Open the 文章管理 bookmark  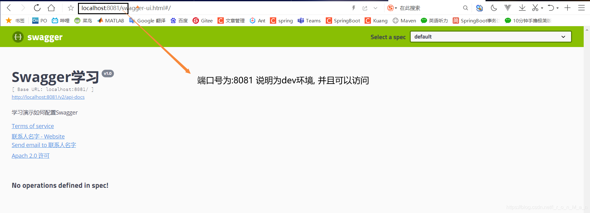231,21
